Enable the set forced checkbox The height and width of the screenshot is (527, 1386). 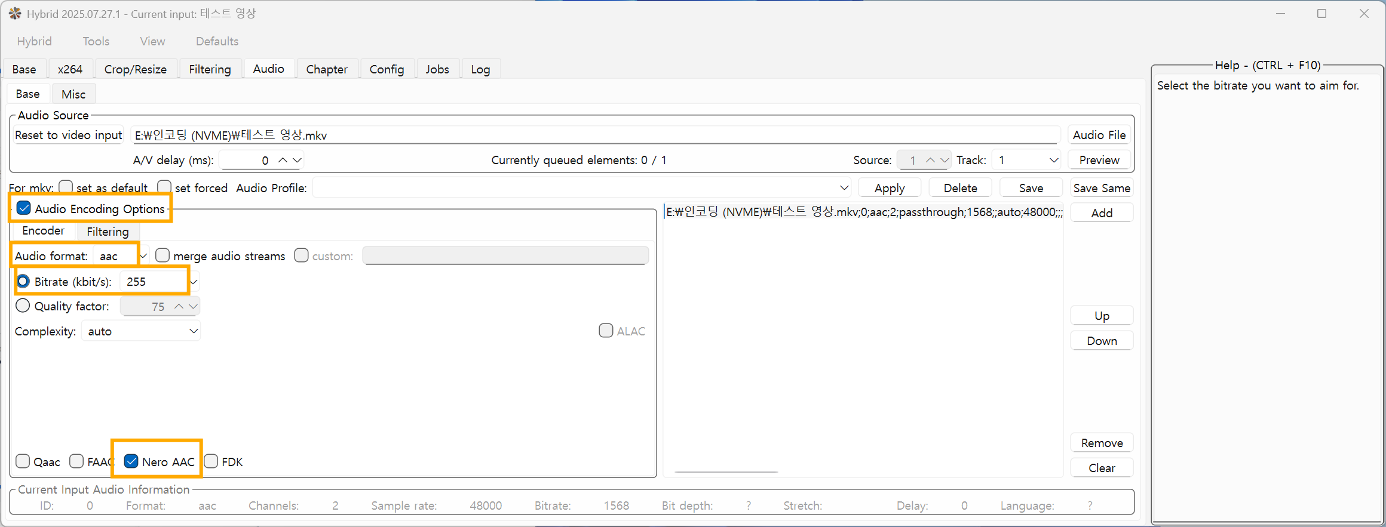(x=164, y=187)
